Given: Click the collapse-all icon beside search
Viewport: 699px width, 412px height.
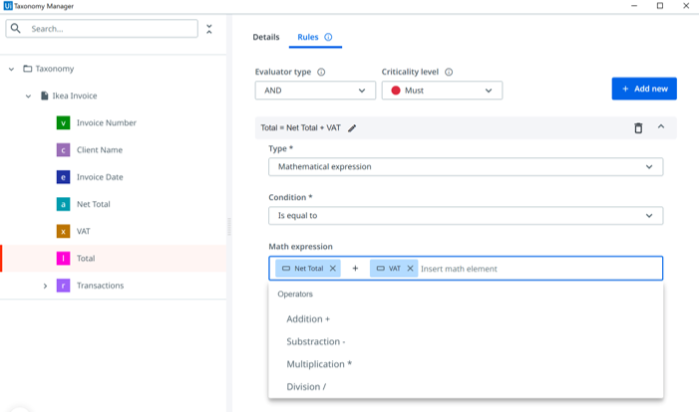Looking at the screenshot, I should [209, 29].
